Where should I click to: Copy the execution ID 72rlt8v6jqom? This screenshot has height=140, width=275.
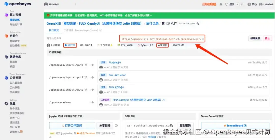[198, 24]
